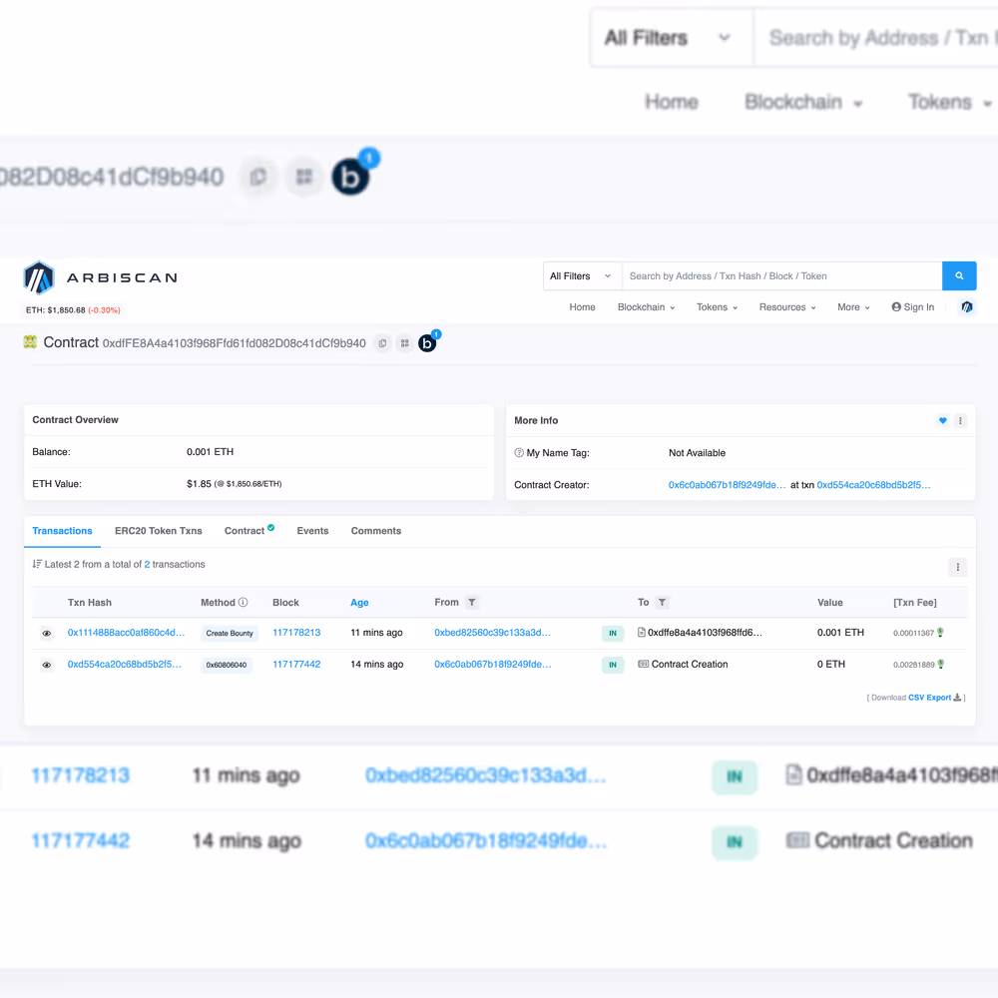Toggle eye preview for the Contract Creation transaction
Screen dimensions: 998x998
(46, 665)
